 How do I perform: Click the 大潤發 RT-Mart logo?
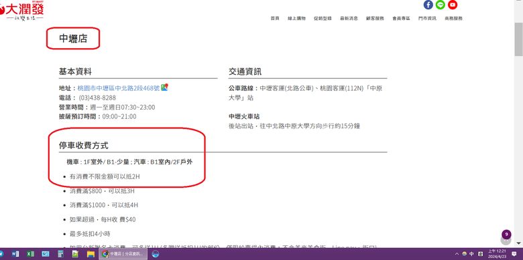tap(22, 11)
